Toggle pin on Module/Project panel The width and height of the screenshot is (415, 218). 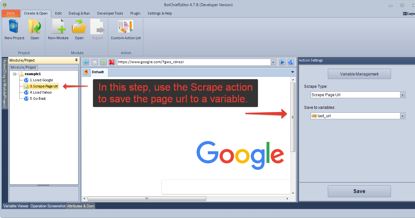pos(76,60)
